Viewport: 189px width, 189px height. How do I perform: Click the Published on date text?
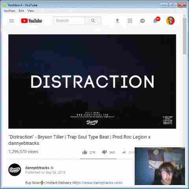pos(45,172)
